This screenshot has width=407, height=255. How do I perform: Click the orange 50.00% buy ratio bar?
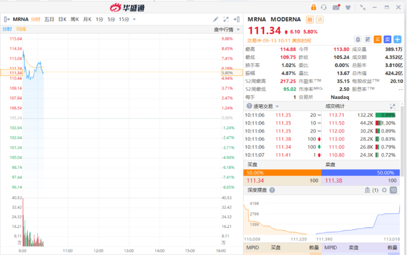[x=282, y=173]
